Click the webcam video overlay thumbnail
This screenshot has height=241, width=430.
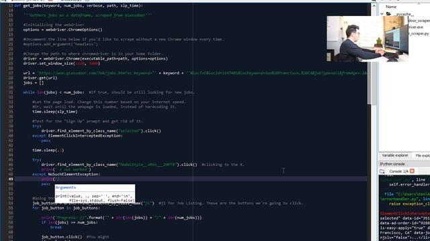368,39
